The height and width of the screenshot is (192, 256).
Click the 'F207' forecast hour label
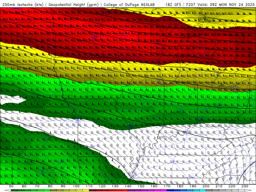click(191, 4)
